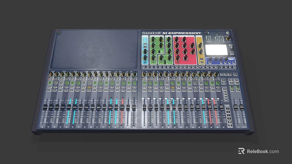Click the blank dark panel above the left faders
The height and width of the screenshot is (164, 292).
[x=94, y=49]
